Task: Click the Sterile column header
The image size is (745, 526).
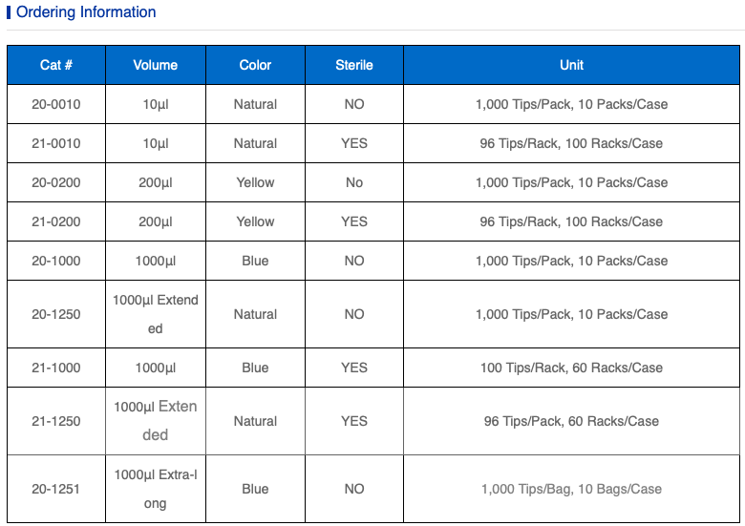Action: [354, 65]
